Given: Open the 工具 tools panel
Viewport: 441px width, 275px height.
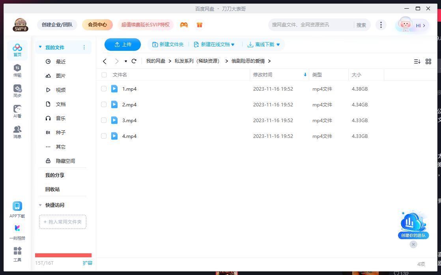Looking at the screenshot, I should pos(17,254).
